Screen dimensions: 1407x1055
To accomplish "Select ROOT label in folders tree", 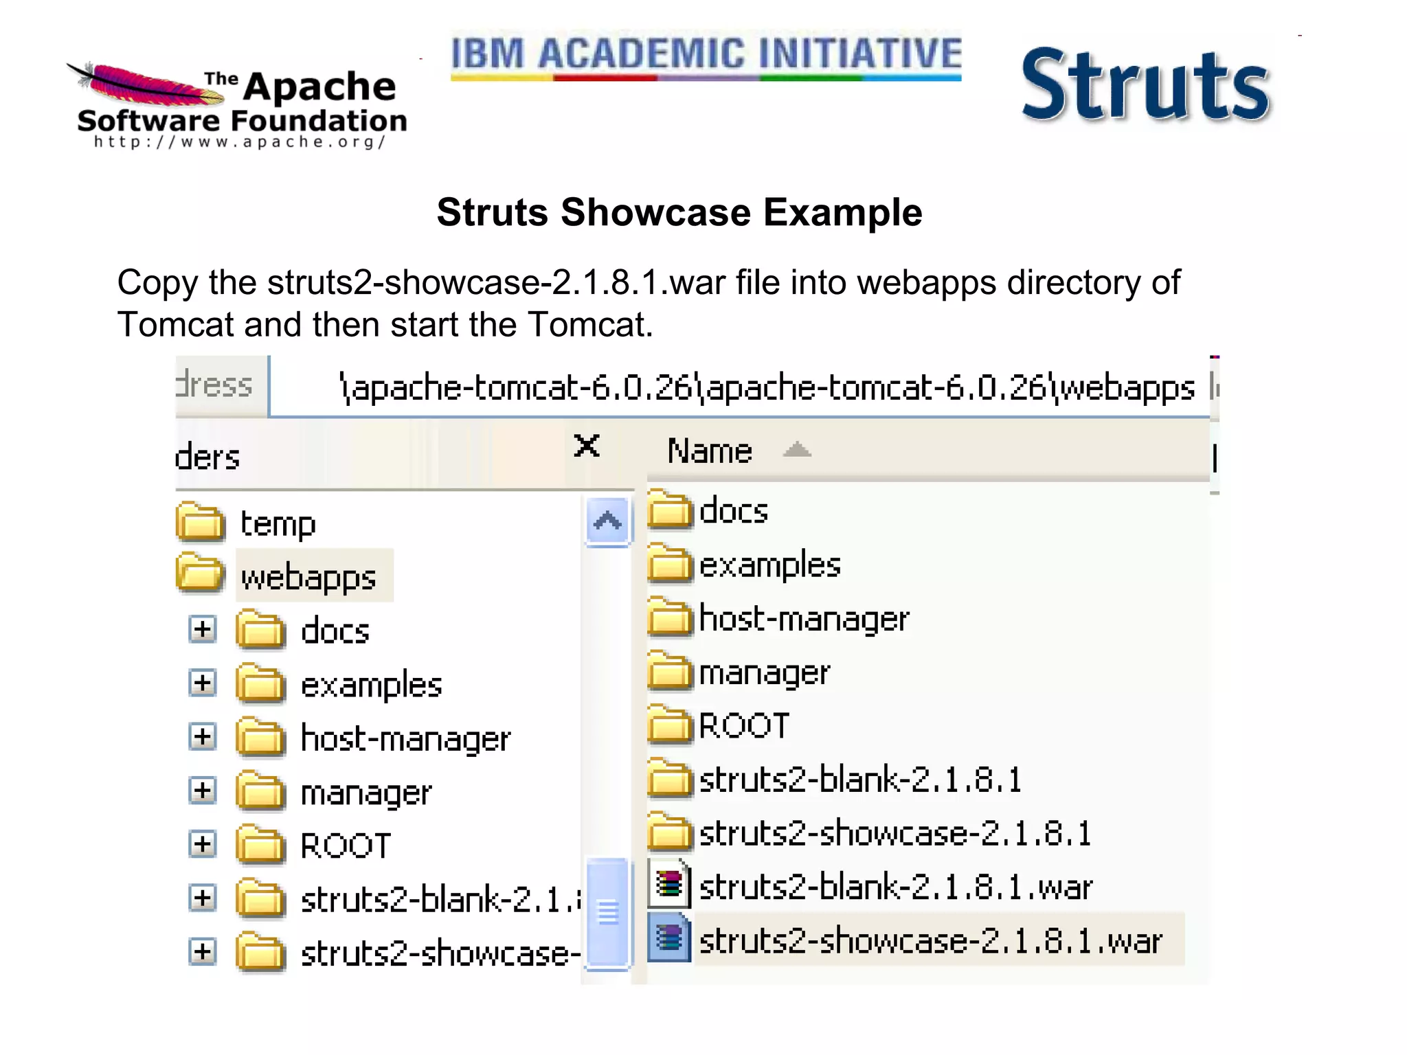I will [346, 845].
